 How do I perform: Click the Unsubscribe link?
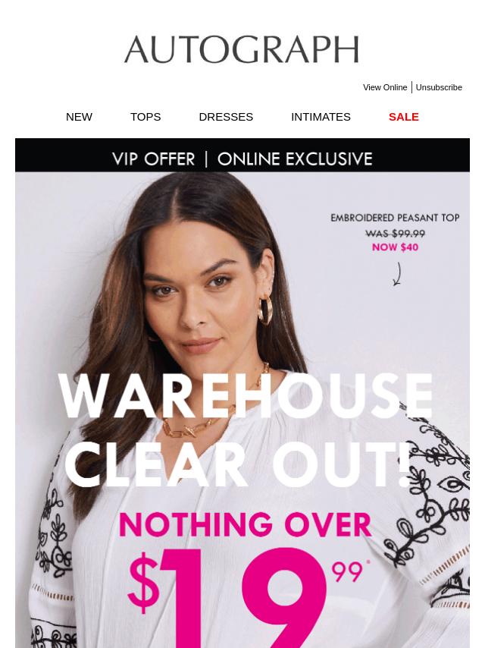[439, 87]
